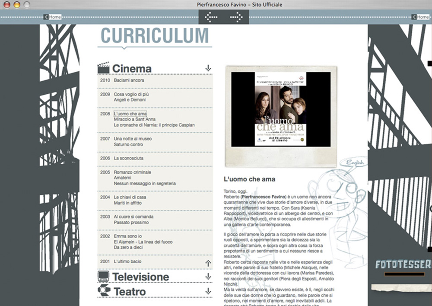Click the 2005 year label
The width and height of the screenshot is (432, 306).
coord(105,172)
